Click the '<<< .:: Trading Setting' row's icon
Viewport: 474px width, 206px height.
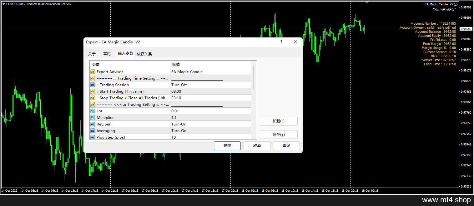coord(93,105)
